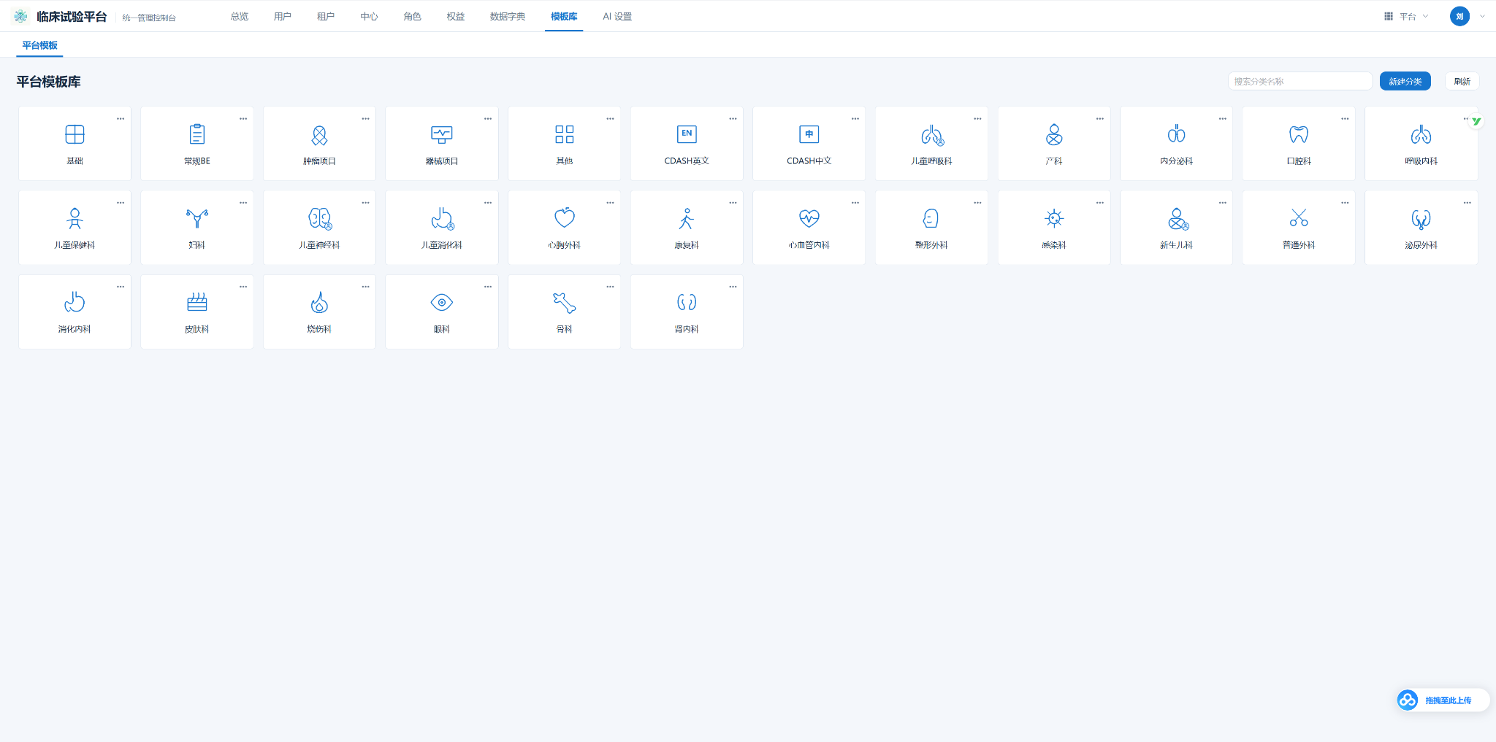Select the 内分泌科 category icon
Viewport: 1496px width, 742px height.
click(1176, 134)
